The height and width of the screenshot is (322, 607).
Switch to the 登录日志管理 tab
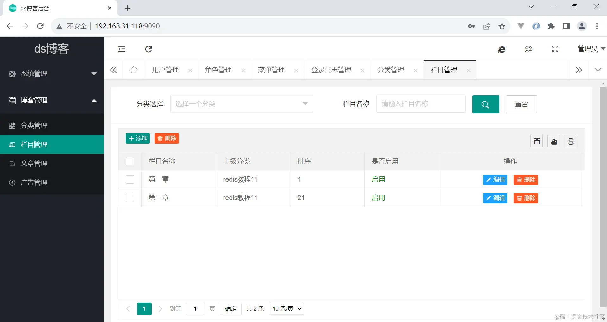[x=331, y=70]
